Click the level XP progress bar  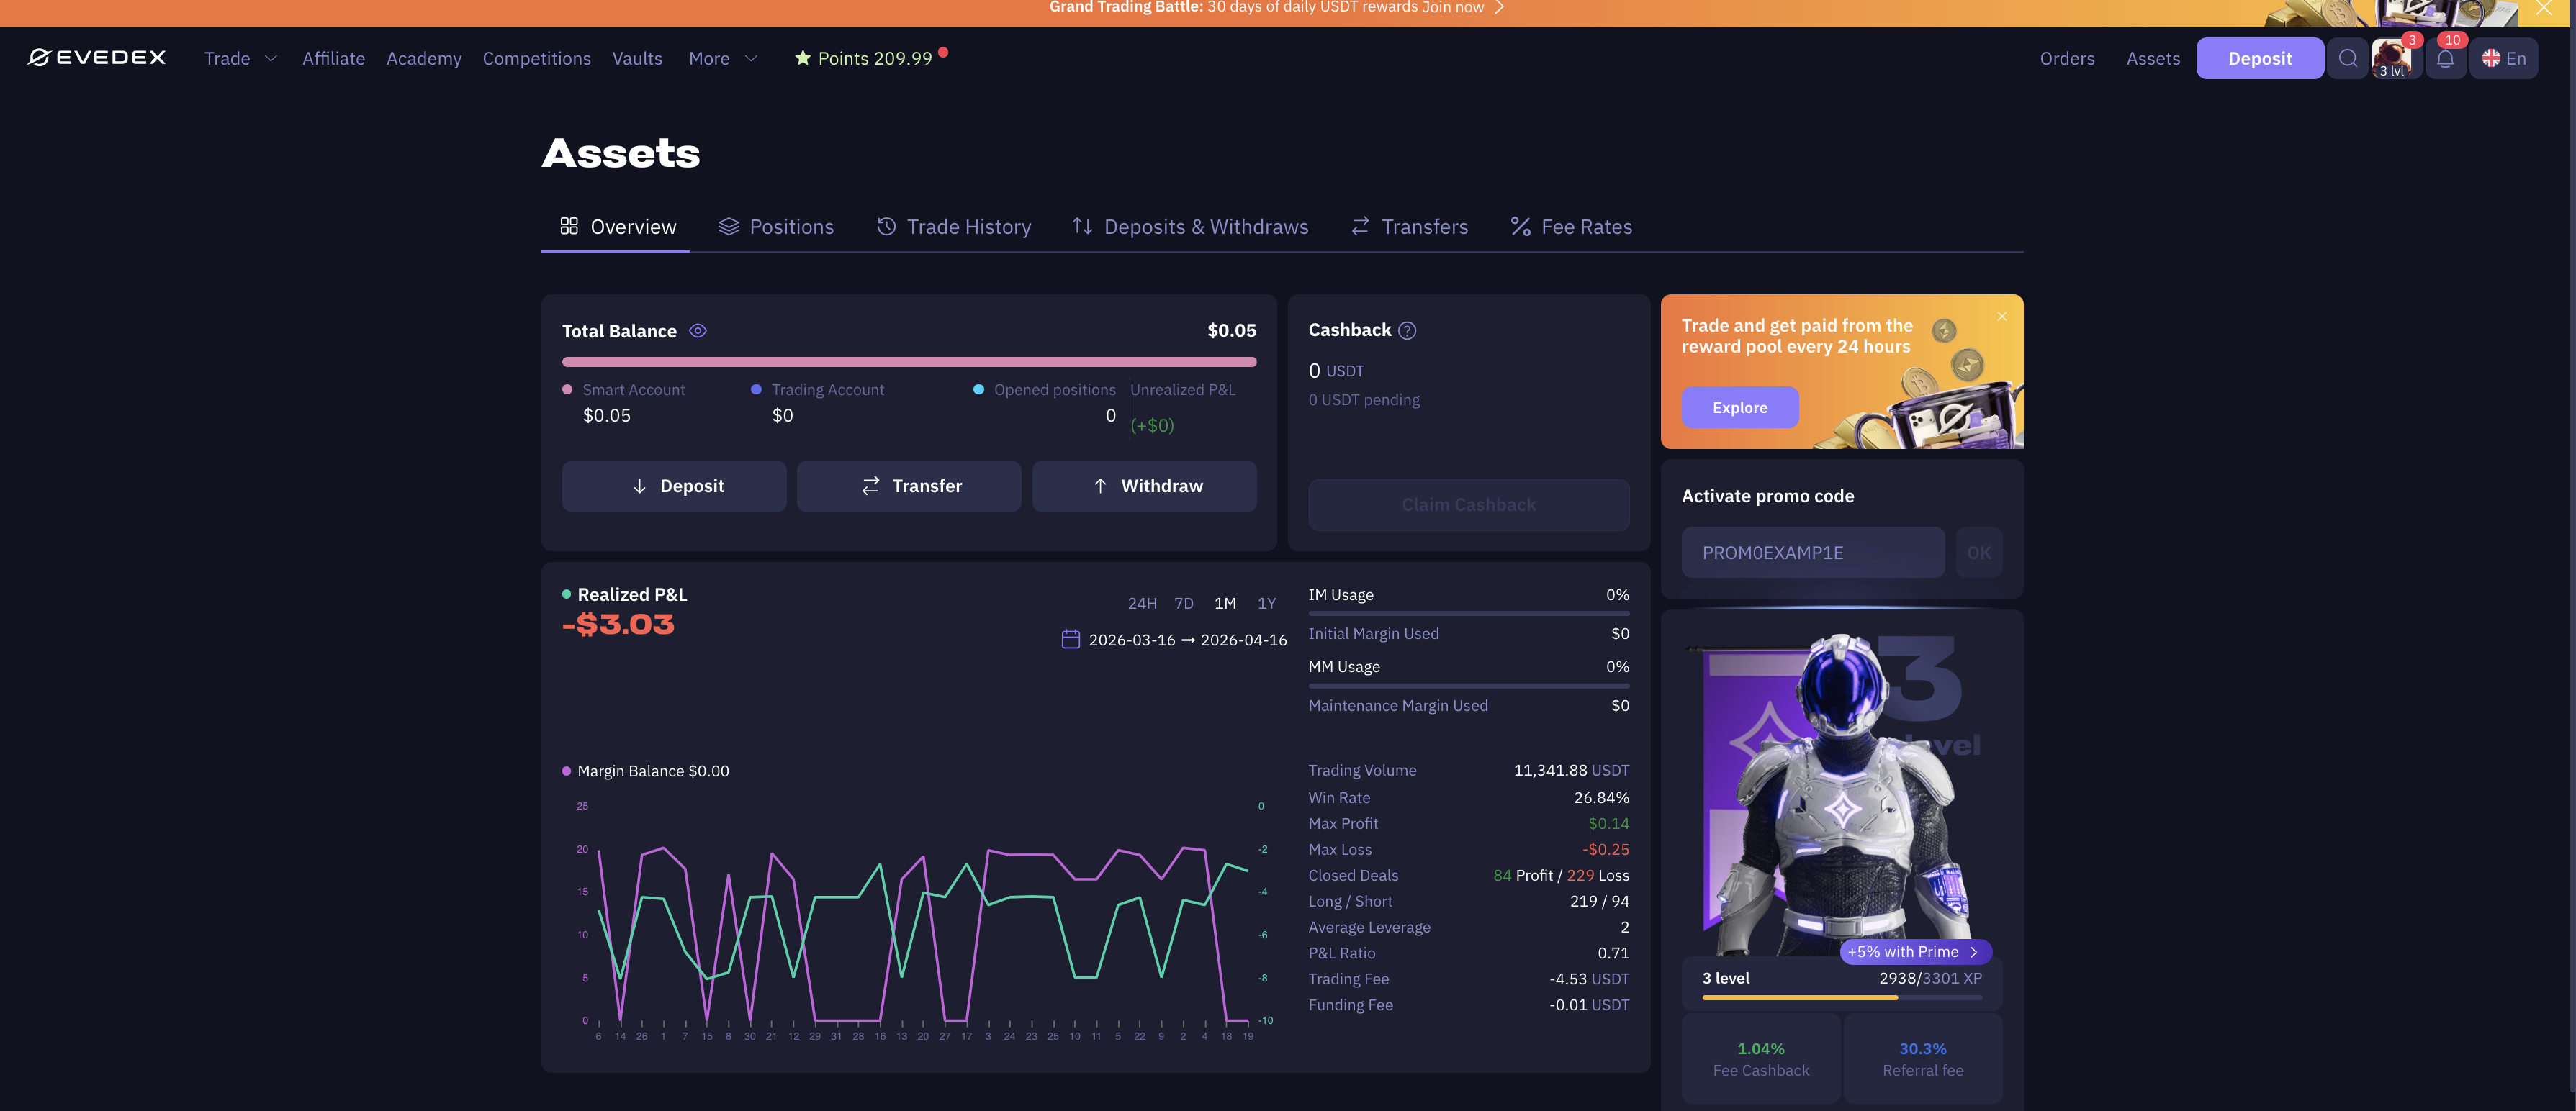coord(1841,997)
